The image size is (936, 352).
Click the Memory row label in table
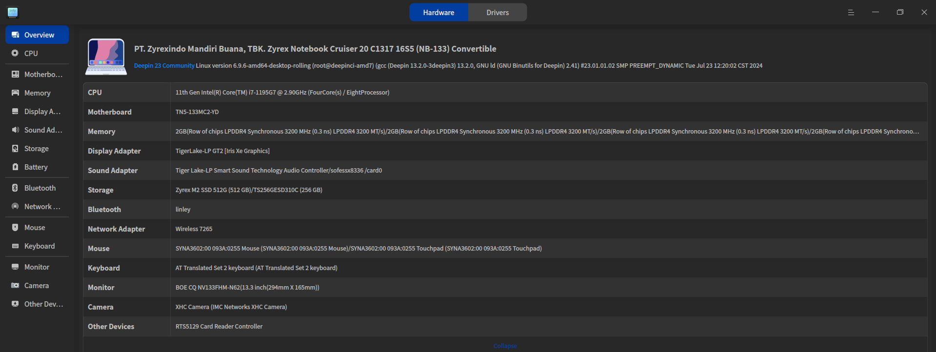pos(101,131)
